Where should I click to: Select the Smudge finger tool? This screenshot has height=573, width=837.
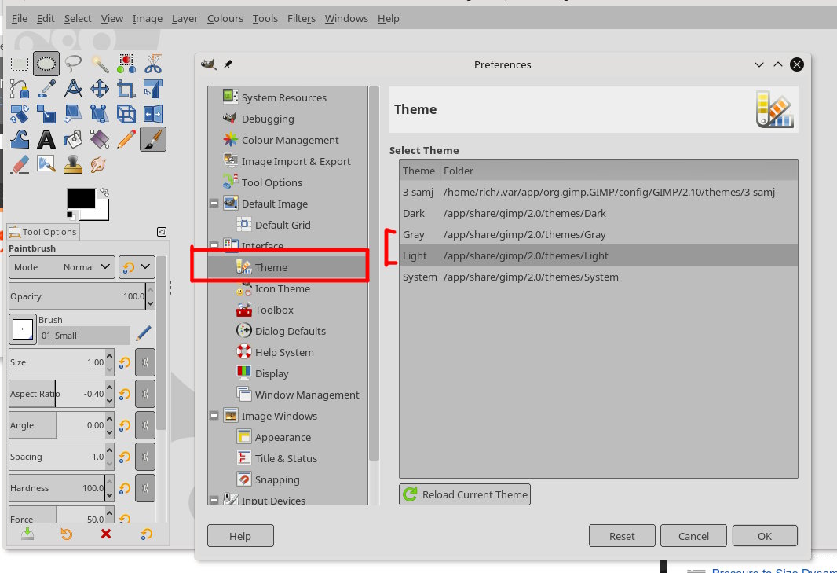pyautogui.click(x=99, y=164)
